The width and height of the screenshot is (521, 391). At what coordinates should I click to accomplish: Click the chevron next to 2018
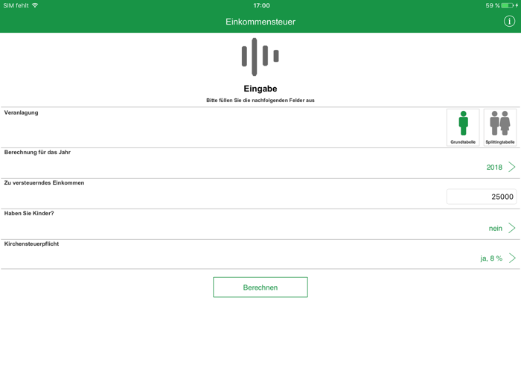tap(512, 167)
